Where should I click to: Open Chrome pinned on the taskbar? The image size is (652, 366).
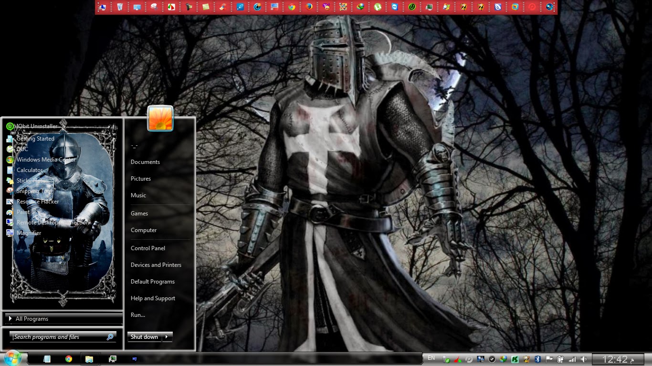[69, 359]
